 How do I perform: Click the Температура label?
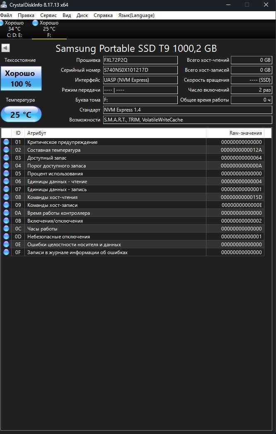(20, 100)
